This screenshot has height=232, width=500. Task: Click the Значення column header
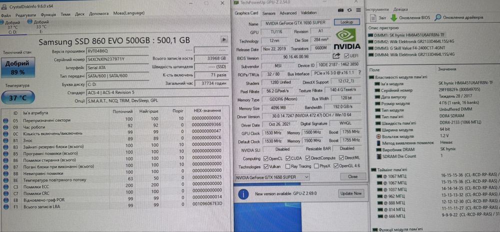click(447, 69)
